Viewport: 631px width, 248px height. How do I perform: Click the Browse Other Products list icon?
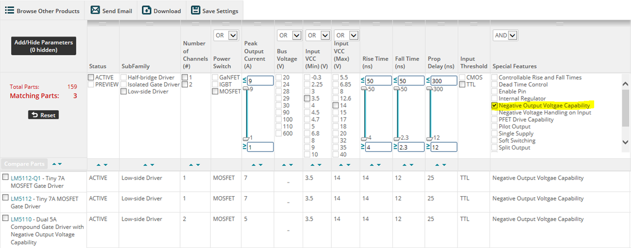point(9,10)
